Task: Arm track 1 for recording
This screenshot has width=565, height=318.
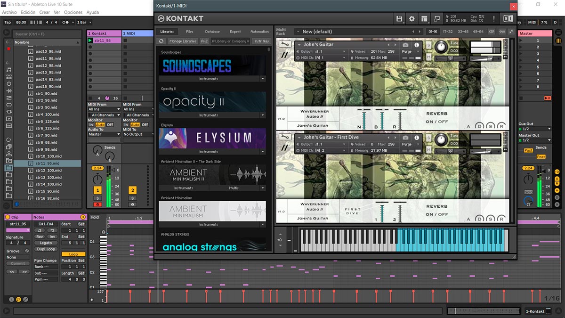Action: [x=97, y=204]
